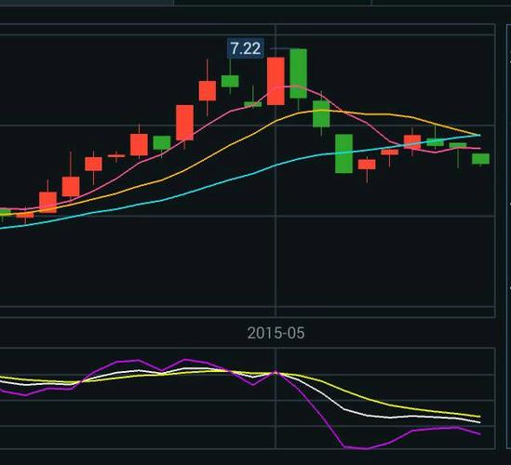Click the 2015-05 date label
Image resolution: width=511 pixels, height=465 pixels.
pos(276,333)
